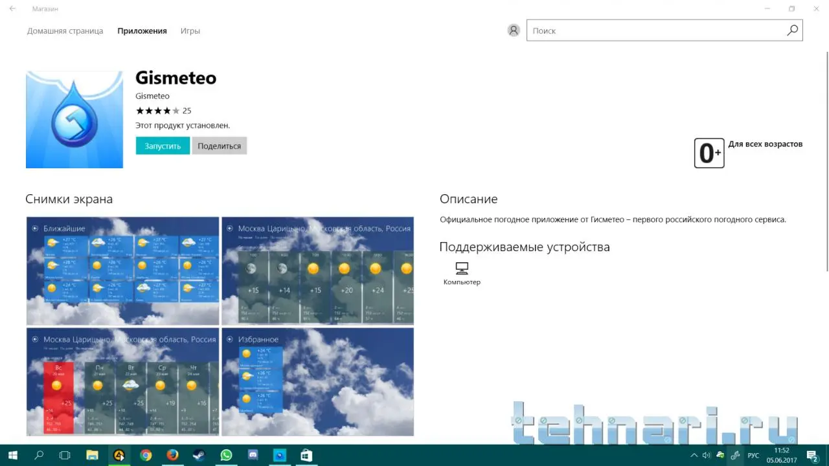
Task: Open the Action Center notifications icon
Action: [x=812, y=455]
